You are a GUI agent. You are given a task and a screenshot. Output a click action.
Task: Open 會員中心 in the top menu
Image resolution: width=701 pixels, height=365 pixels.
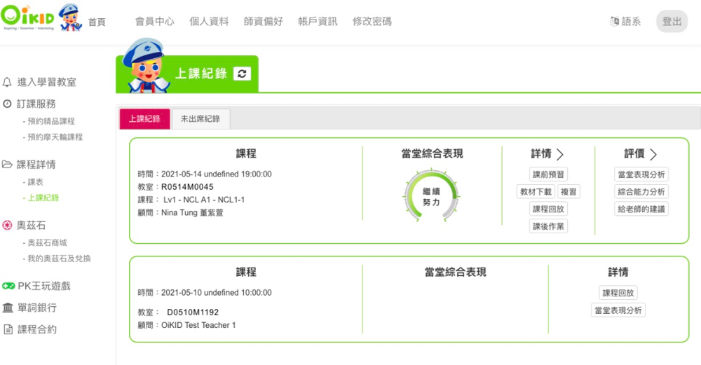point(154,22)
